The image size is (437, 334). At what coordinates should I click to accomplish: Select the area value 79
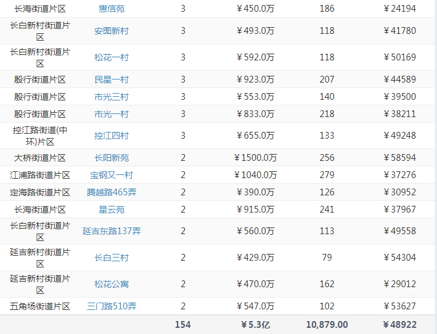[x=327, y=258]
